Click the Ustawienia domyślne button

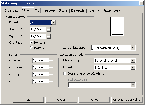click(x=127, y=100)
